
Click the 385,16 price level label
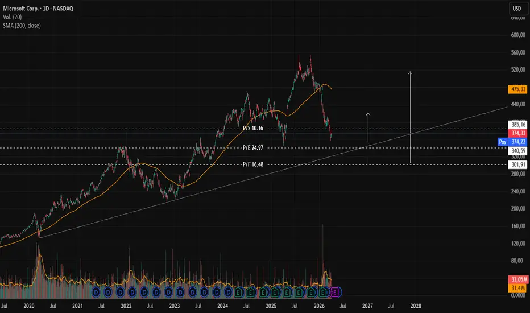coord(518,125)
